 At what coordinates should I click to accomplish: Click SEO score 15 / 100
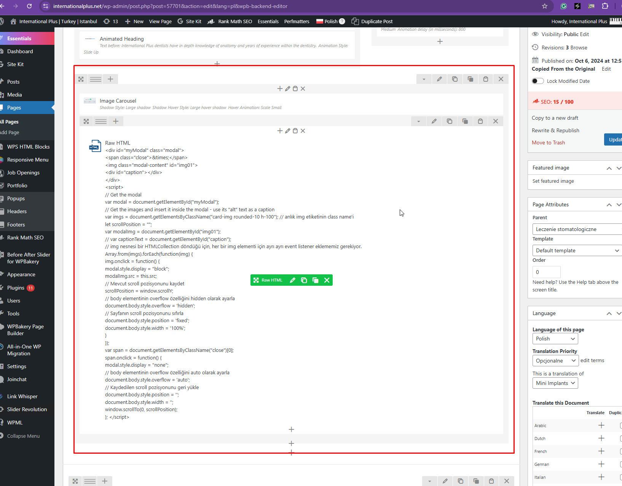coord(557,102)
